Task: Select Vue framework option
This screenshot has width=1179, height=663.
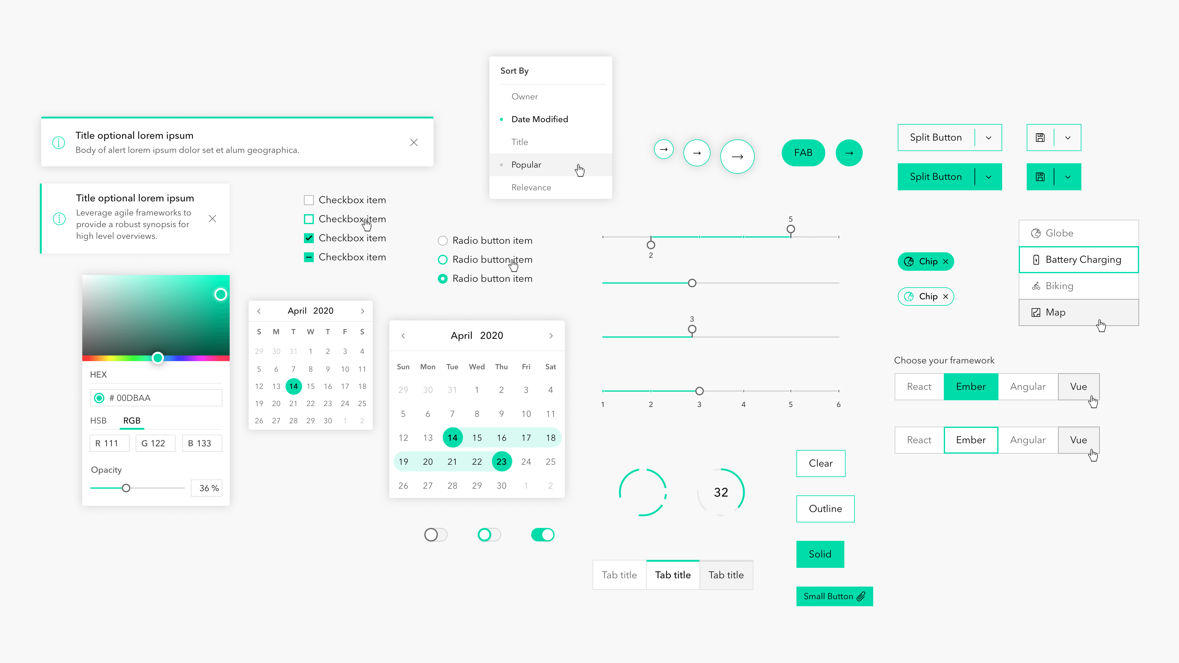Action: point(1079,386)
